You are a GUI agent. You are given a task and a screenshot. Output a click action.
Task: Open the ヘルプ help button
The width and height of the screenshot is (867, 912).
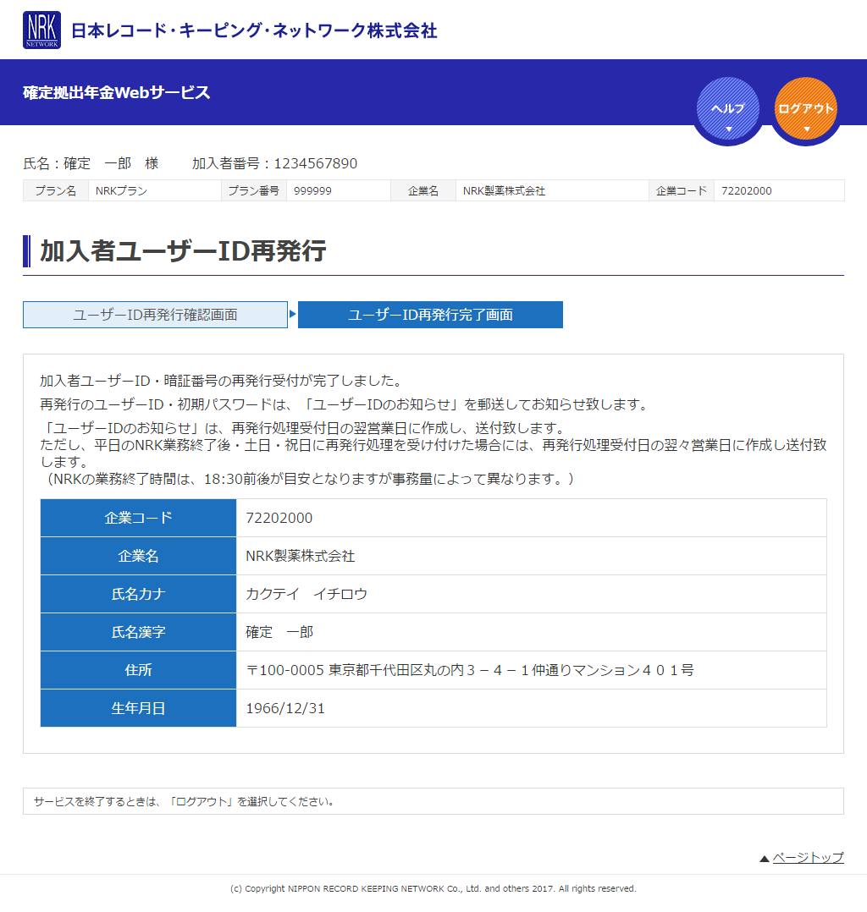pos(728,109)
